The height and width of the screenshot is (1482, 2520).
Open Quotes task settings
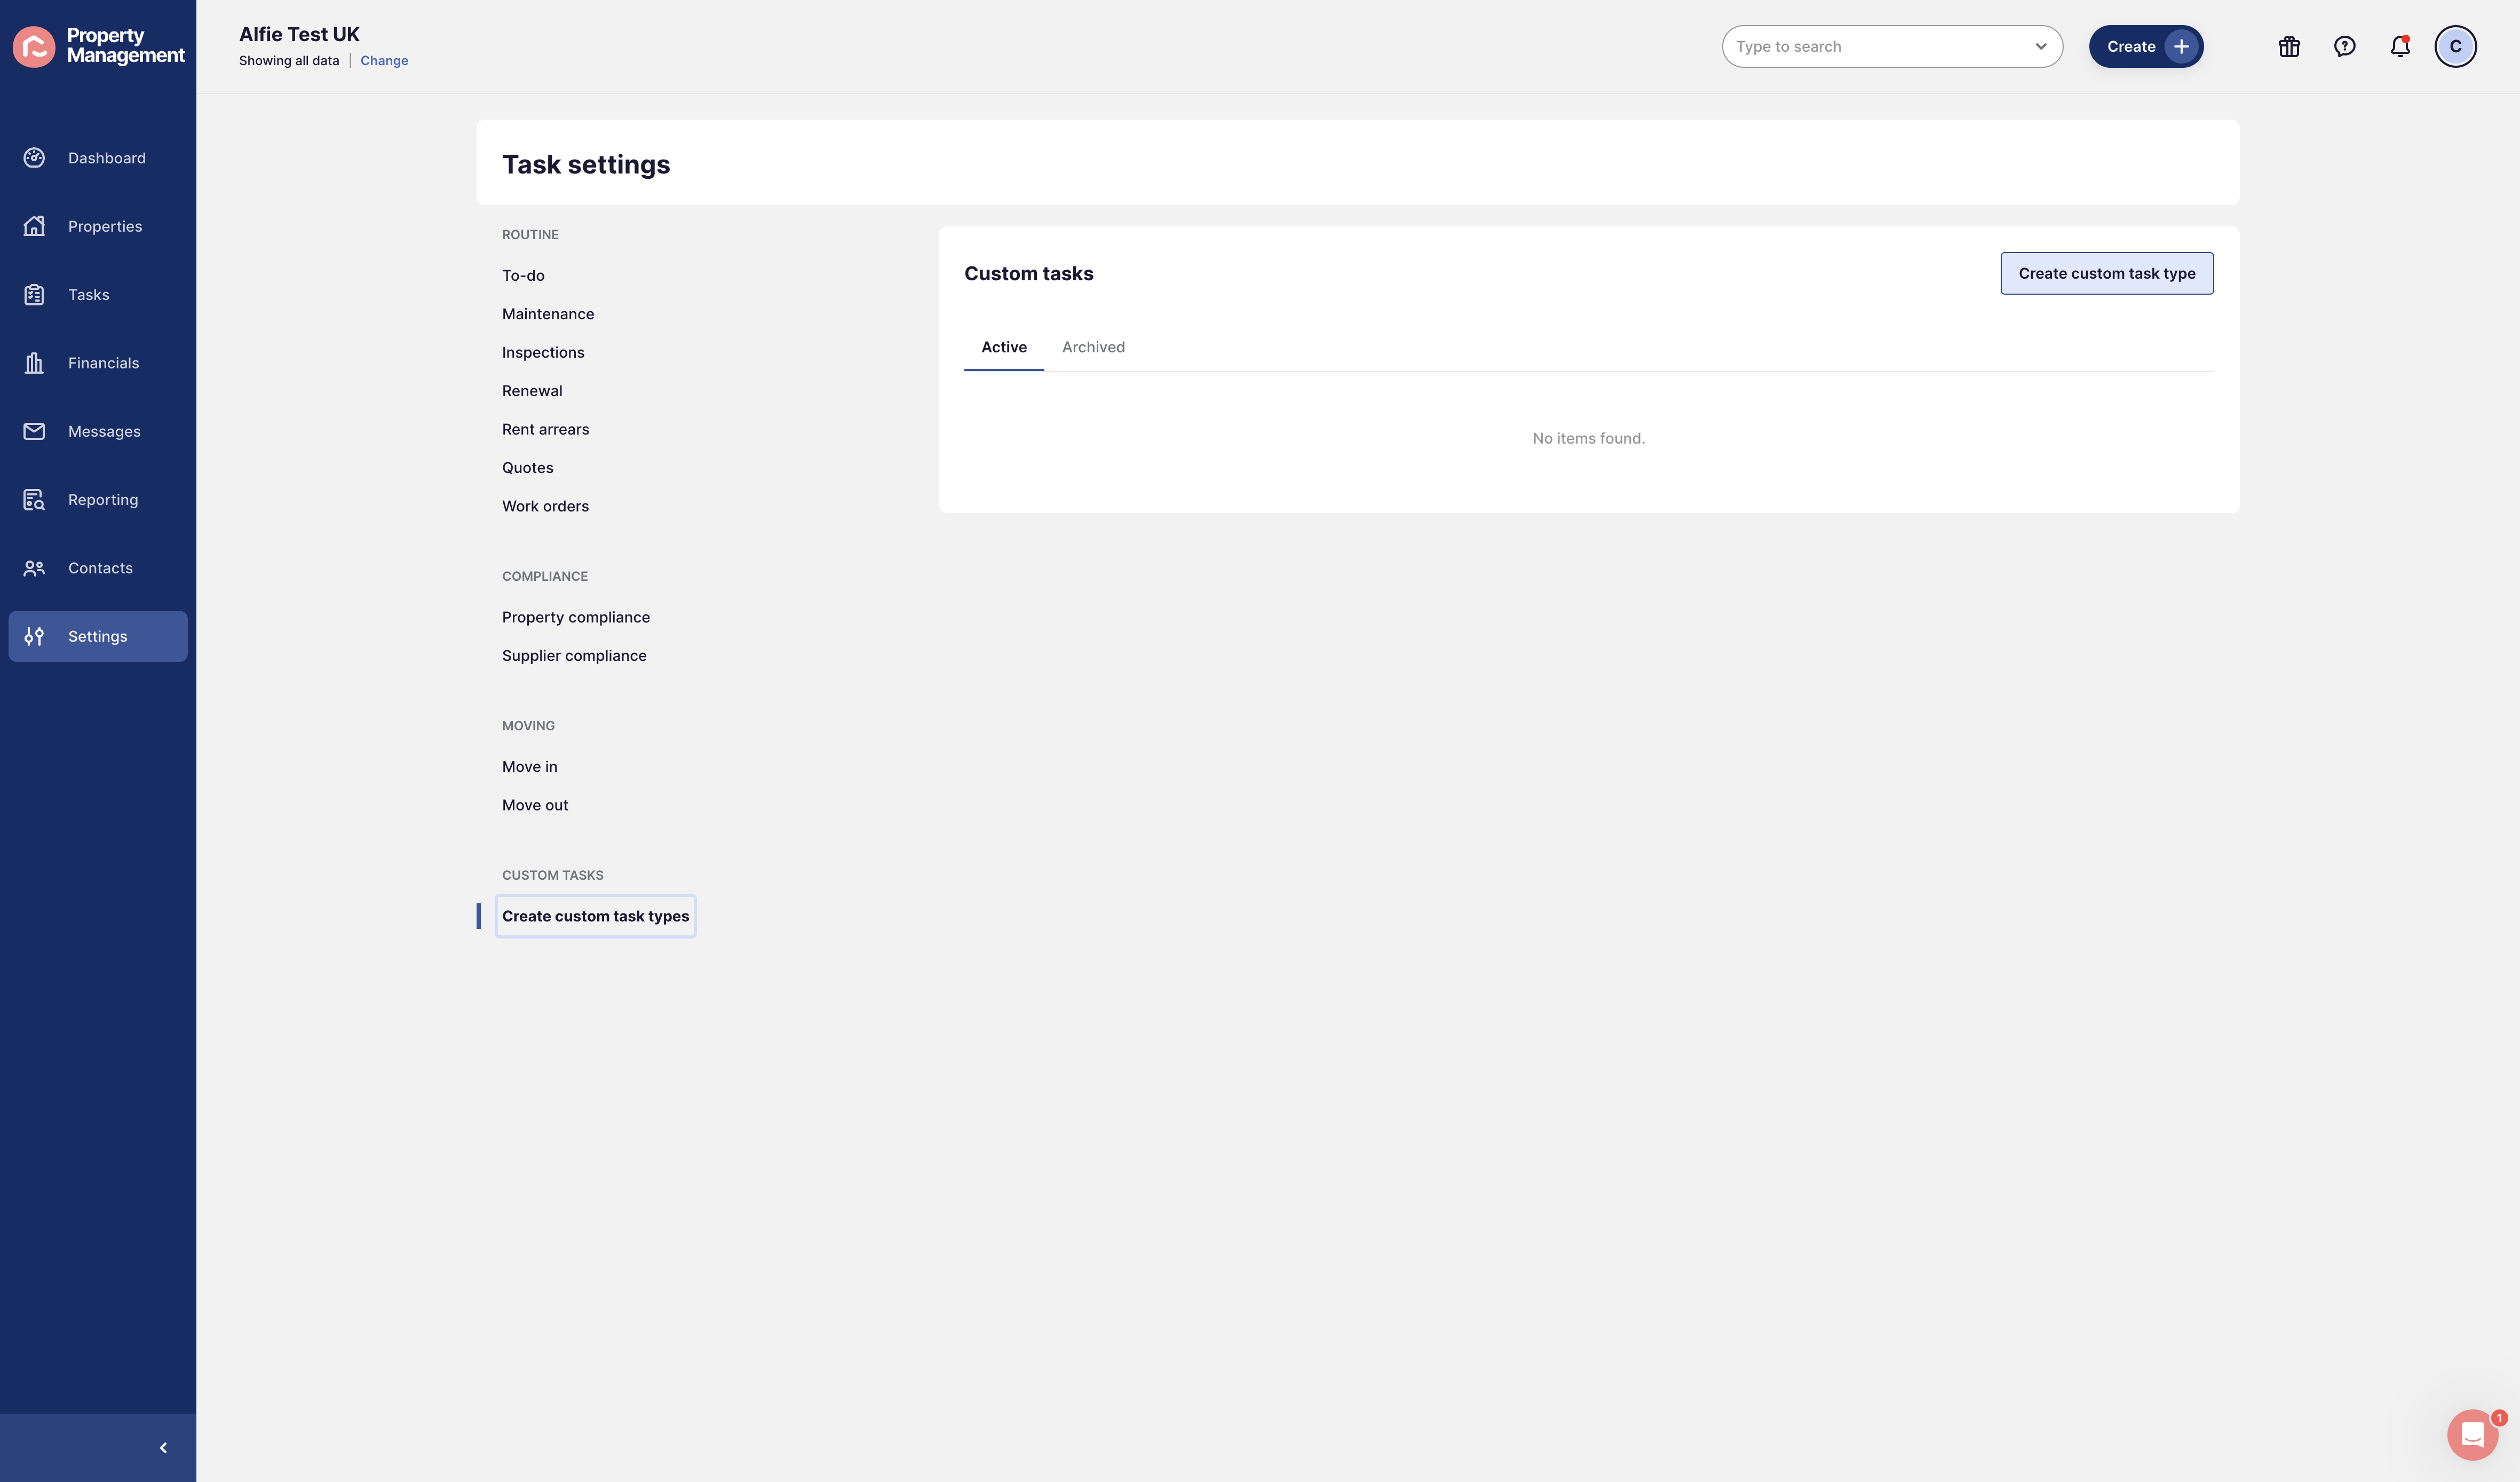pos(527,467)
